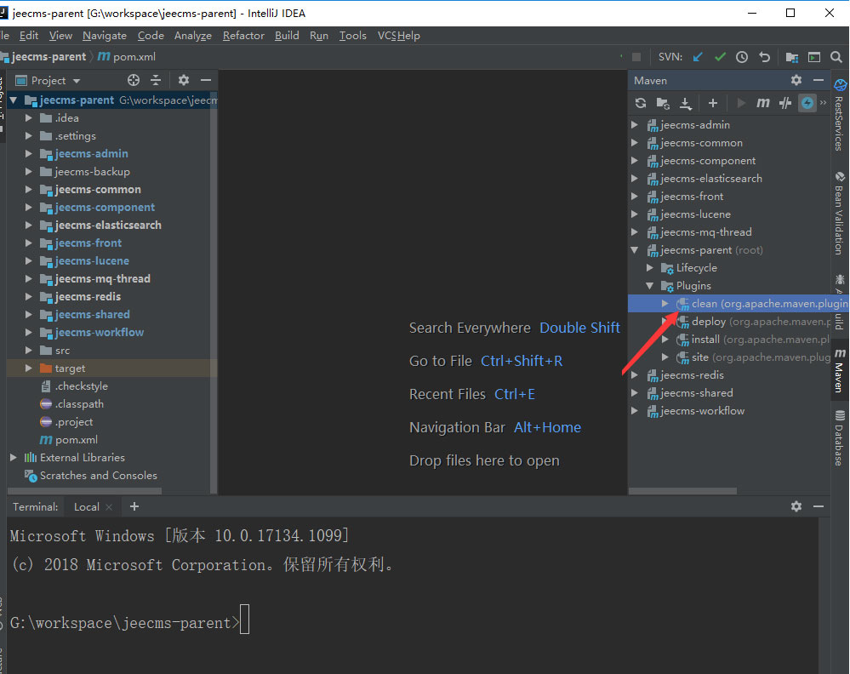Click the SVN Commit checkmark icon
850x674 pixels.
pos(720,57)
